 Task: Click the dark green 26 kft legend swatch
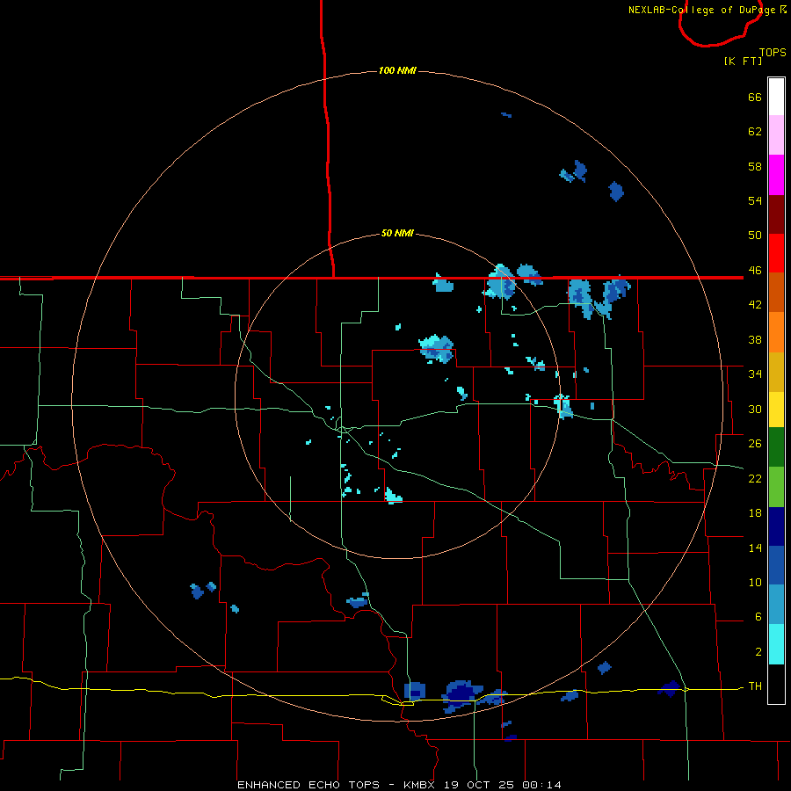pos(776,447)
